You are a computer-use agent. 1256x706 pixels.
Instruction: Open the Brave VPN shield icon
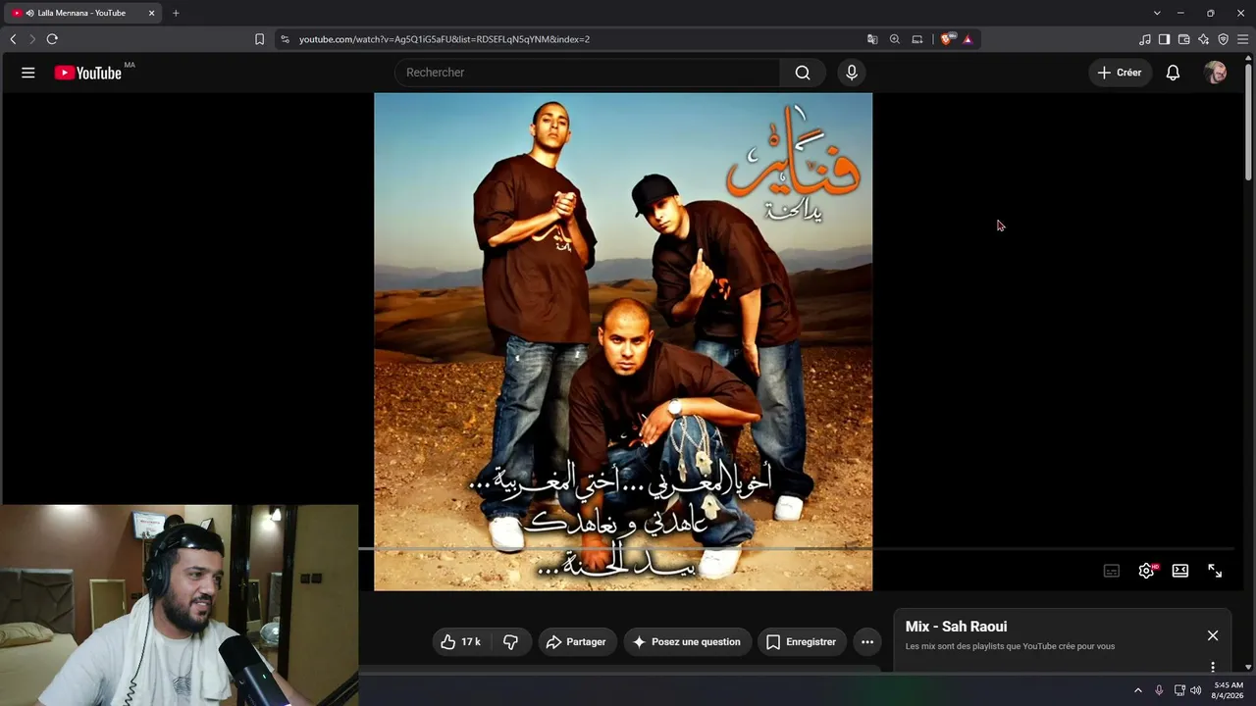[1224, 39]
